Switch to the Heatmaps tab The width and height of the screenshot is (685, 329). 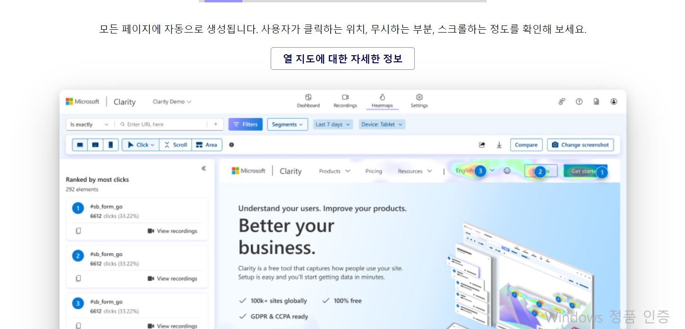coord(382,101)
